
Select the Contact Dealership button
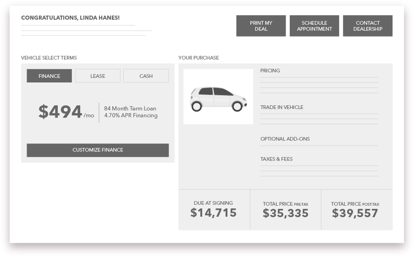coord(368,26)
